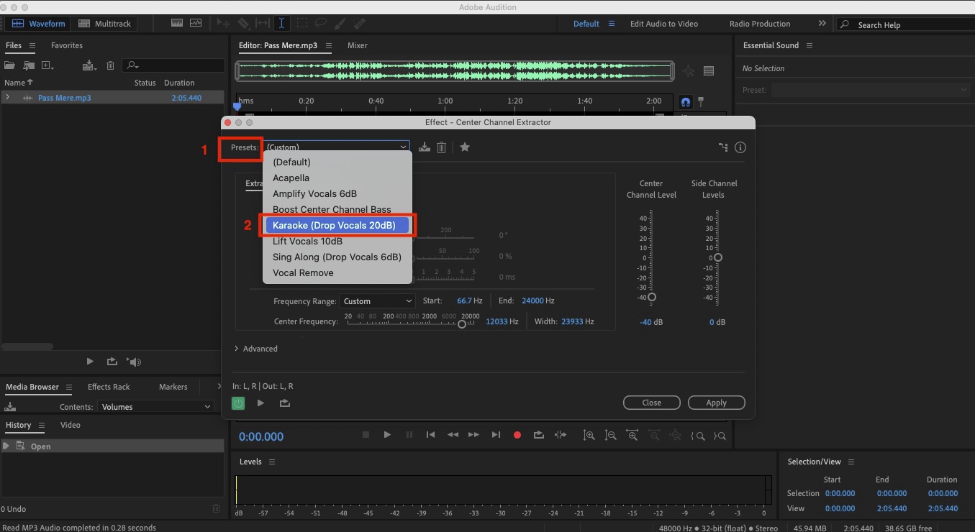The width and height of the screenshot is (975, 532).
Task: Select Pass Mere.mp3 in the Files list
Action: coord(65,98)
